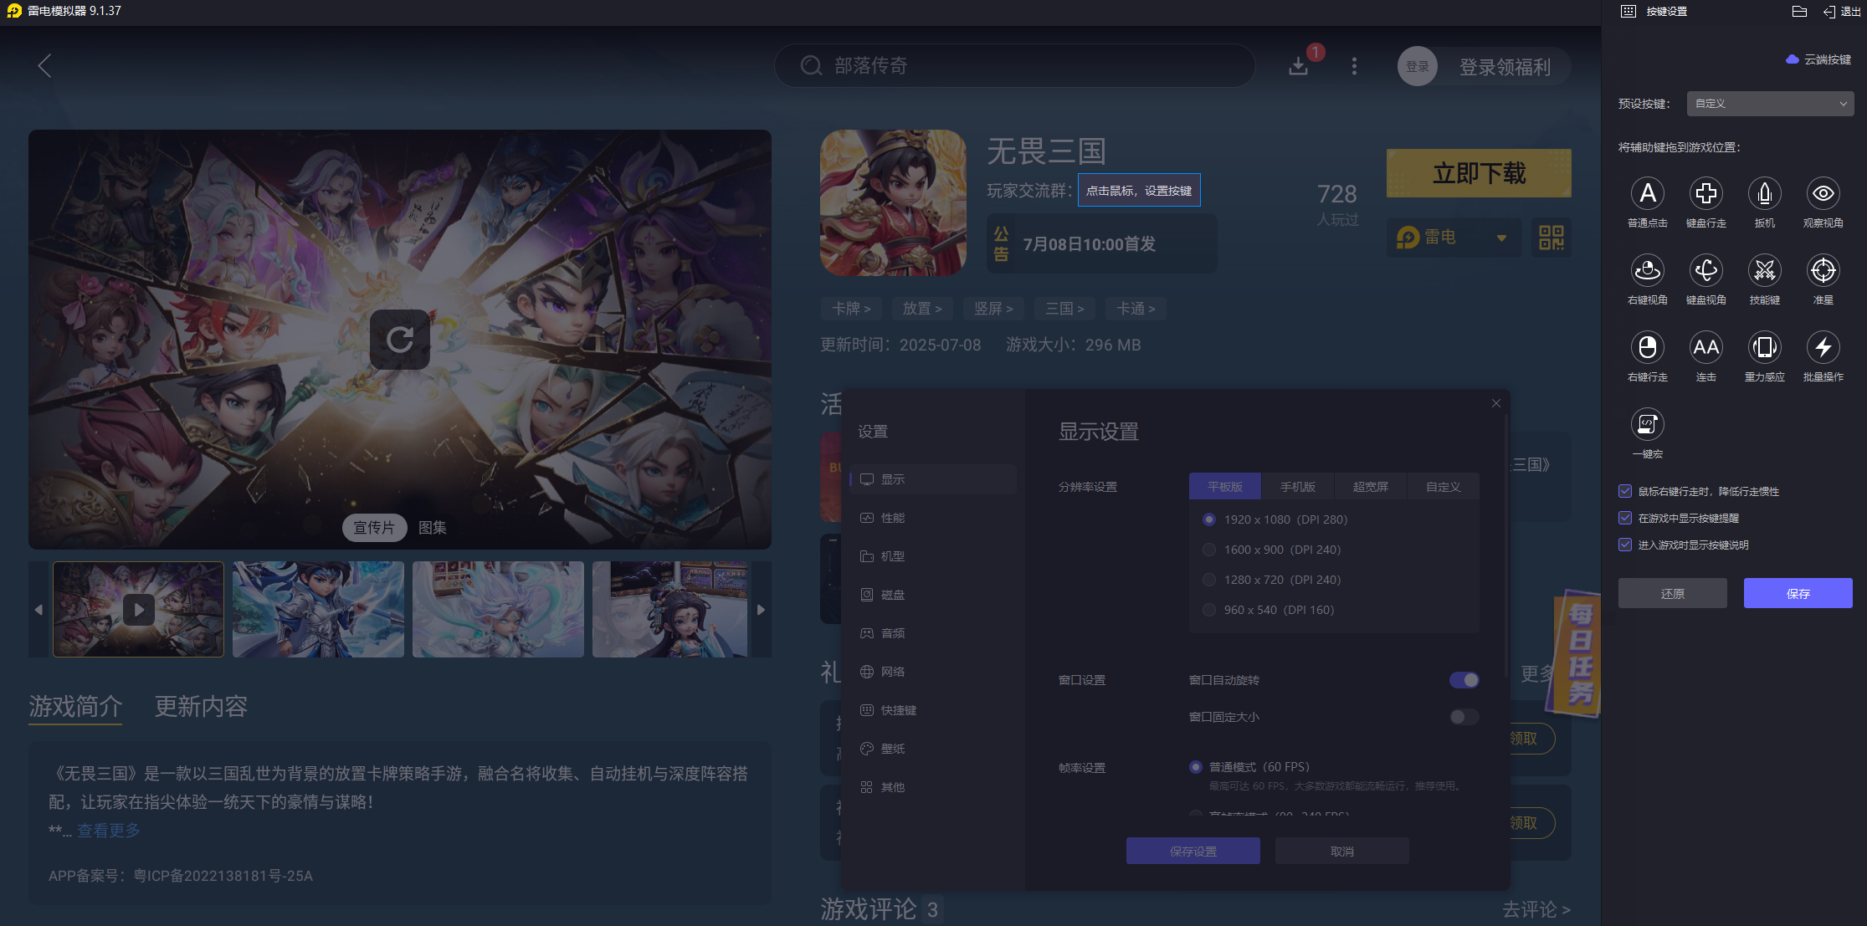Go back with the arrow icon
The width and height of the screenshot is (1867, 926).
click(45, 66)
